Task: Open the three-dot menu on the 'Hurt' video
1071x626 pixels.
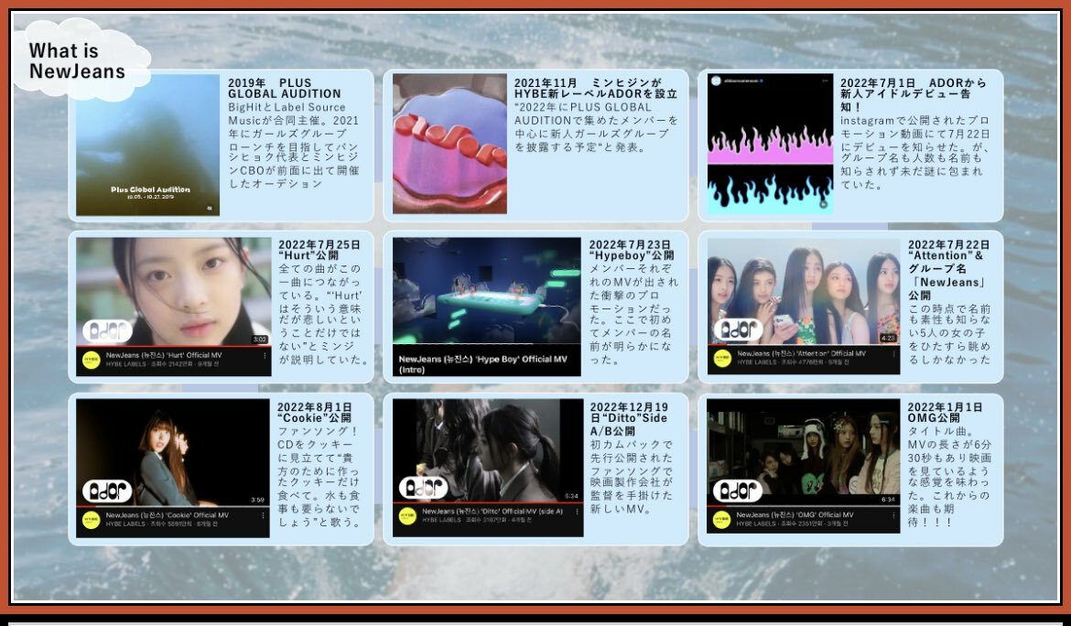Action: [265, 356]
